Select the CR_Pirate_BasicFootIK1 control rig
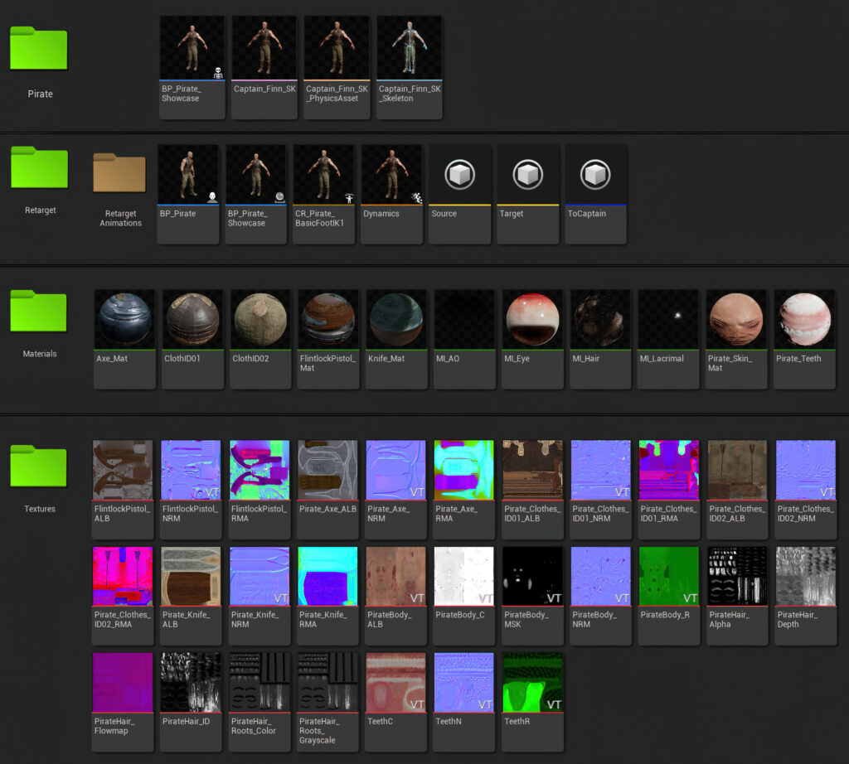The width and height of the screenshot is (849, 764). (323, 174)
